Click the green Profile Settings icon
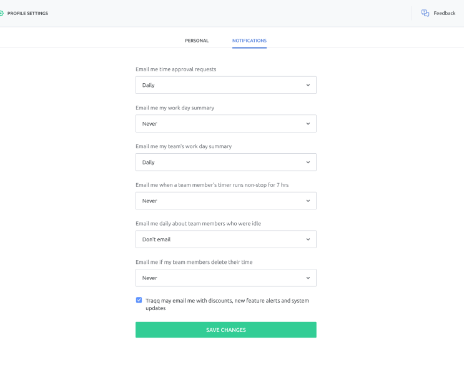The width and height of the screenshot is (464, 377). tap(1, 13)
